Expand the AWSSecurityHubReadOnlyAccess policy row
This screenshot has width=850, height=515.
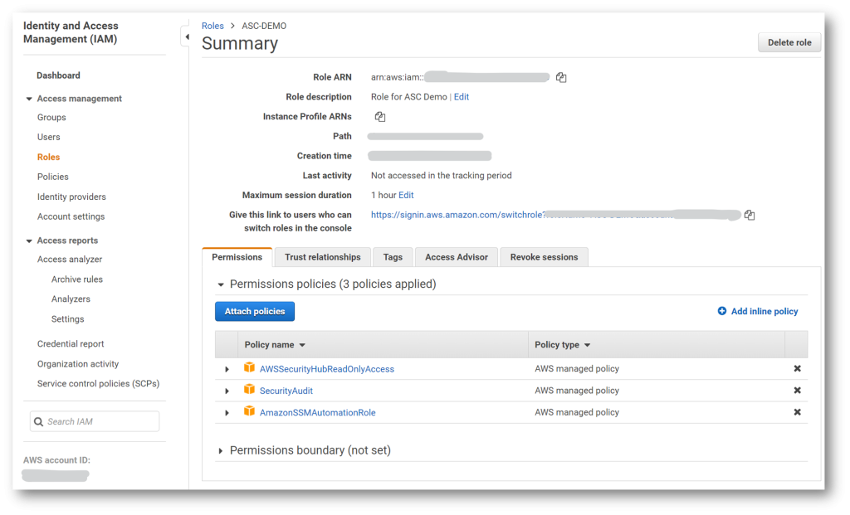[227, 369]
